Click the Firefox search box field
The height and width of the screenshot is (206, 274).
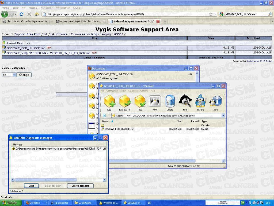click(x=247, y=14)
